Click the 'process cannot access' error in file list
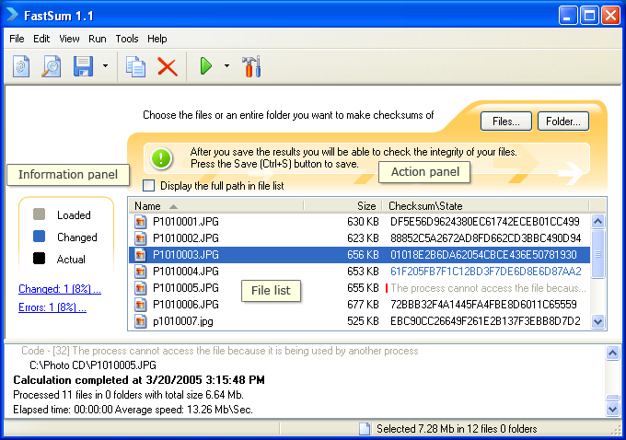The height and width of the screenshot is (440, 626). click(x=488, y=288)
